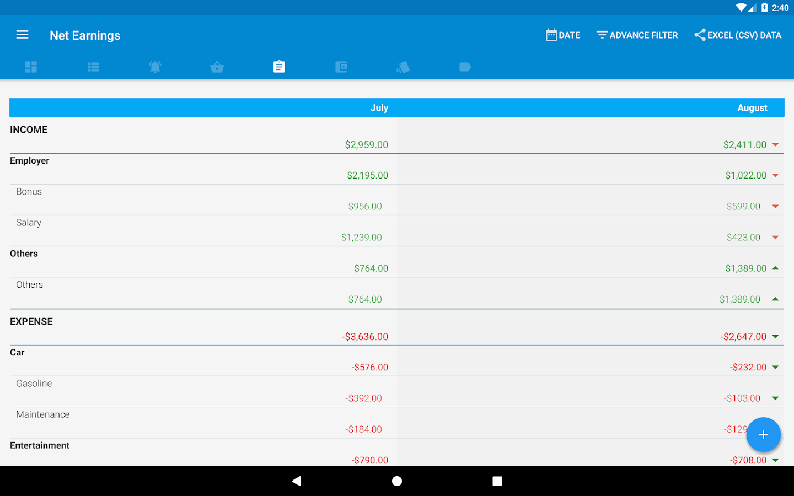Image resolution: width=794 pixels, height=496 pixels.
Task: Click July Employer amount $2,195.00
Action: (x=368, y=175)
